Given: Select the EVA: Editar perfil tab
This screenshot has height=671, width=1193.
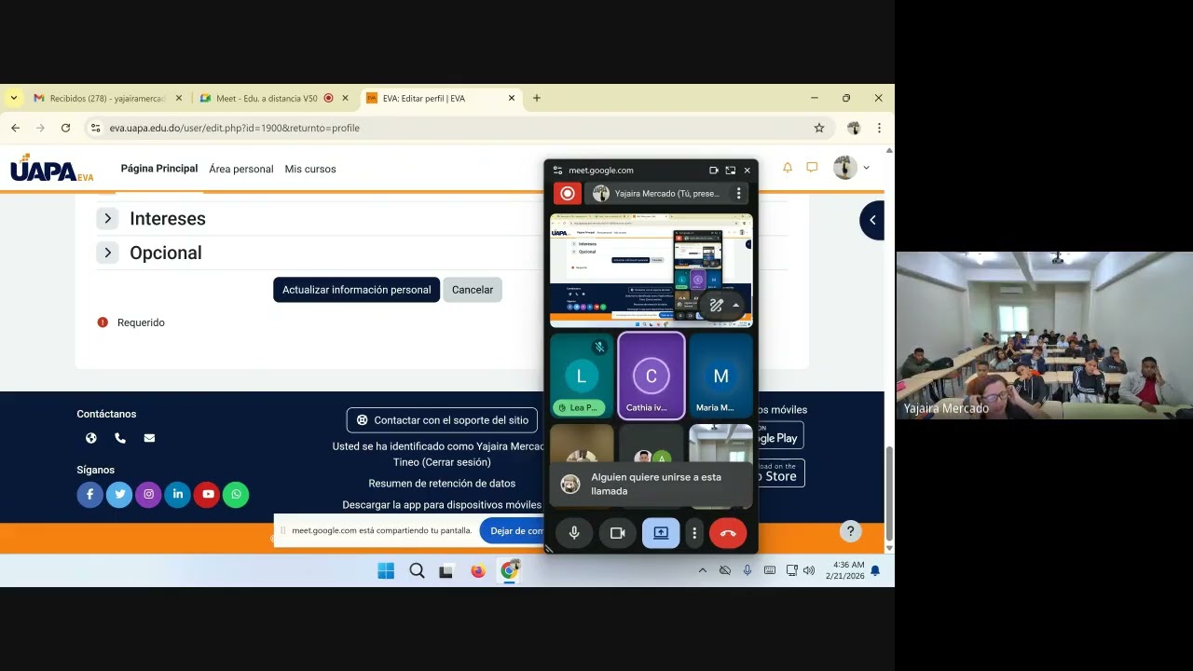Looking at the screenshot, I should pyautogui.click(x=440, y=98).
